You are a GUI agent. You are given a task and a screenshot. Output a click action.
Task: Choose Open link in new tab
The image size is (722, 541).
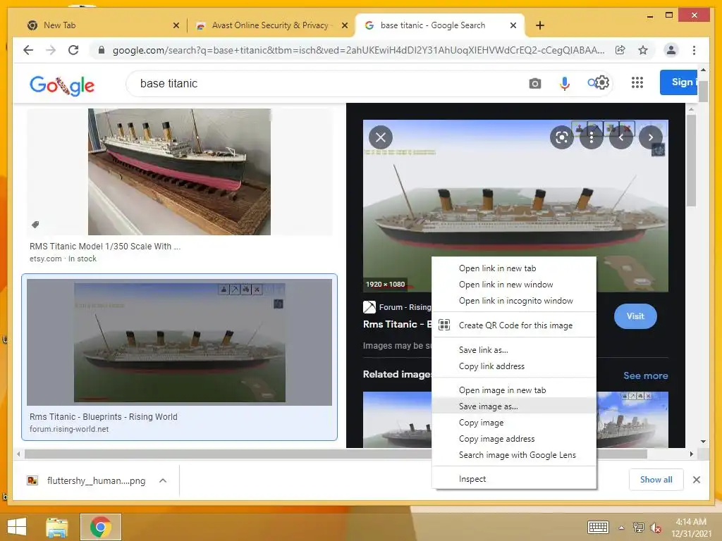514,268
